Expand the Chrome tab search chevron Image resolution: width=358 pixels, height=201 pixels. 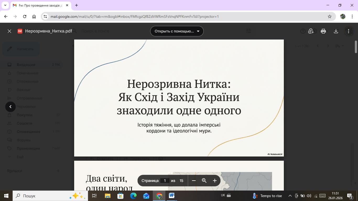5,5
